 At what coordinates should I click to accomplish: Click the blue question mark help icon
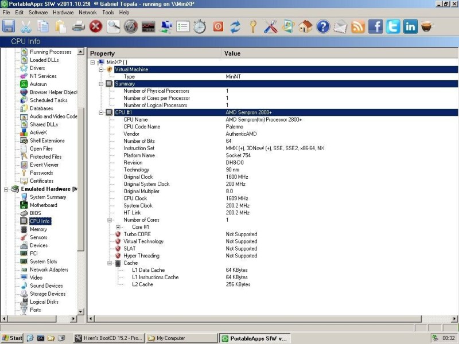tap(323, 26)
